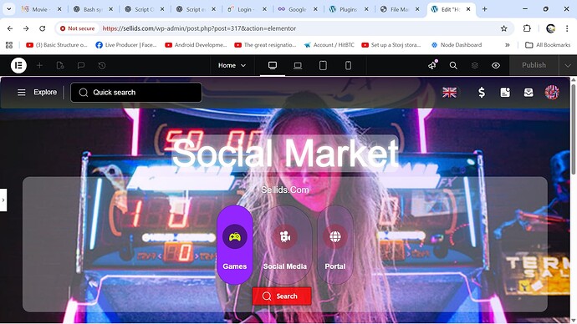Go forward in browser history
The width and height of the screenshot is (577, 324).
[x=26, y=28]
